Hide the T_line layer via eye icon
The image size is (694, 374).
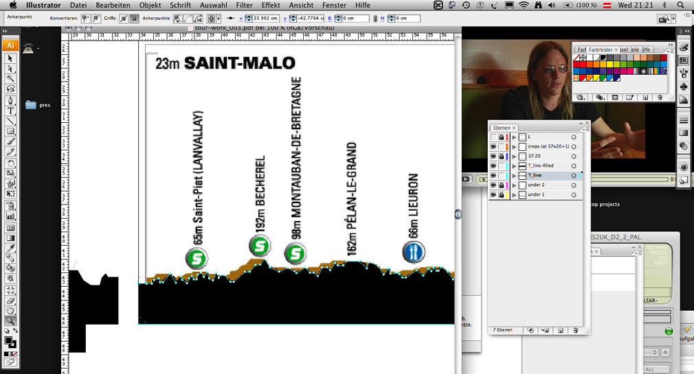click(493, 176)
